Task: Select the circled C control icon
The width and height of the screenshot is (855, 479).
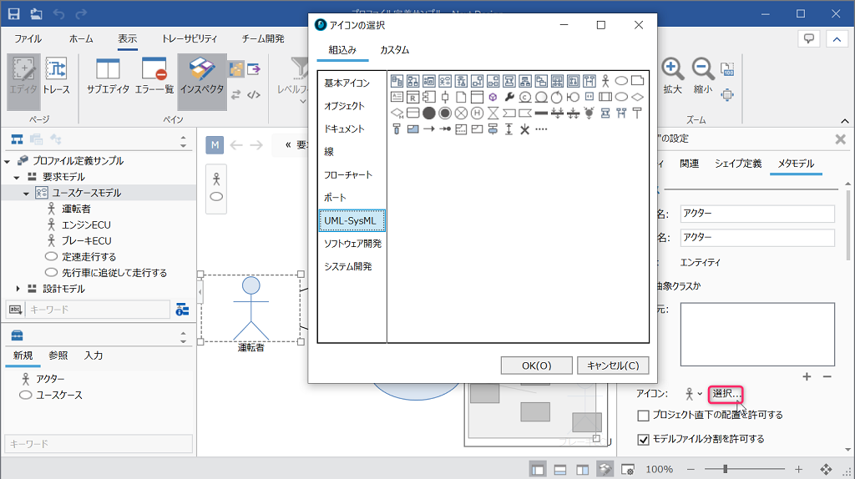Action: click(525, 97)
